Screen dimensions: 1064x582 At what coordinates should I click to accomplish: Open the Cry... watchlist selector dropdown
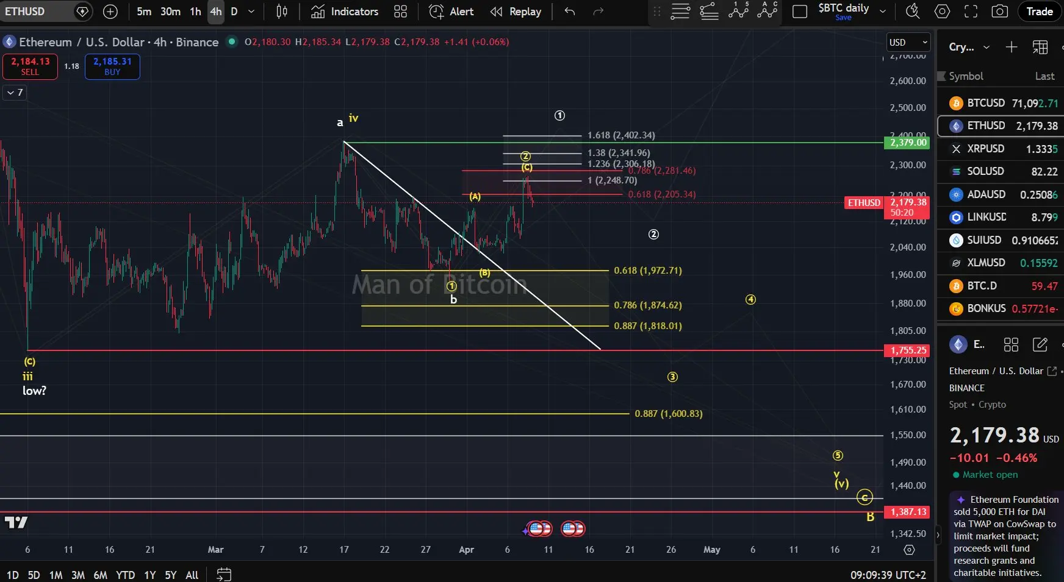[969, 47]
